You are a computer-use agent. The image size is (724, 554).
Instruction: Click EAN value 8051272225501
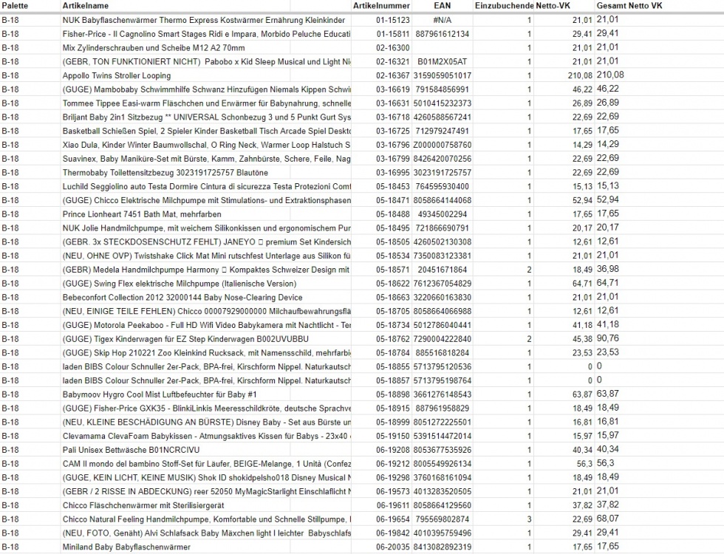[x=443, y=422]
